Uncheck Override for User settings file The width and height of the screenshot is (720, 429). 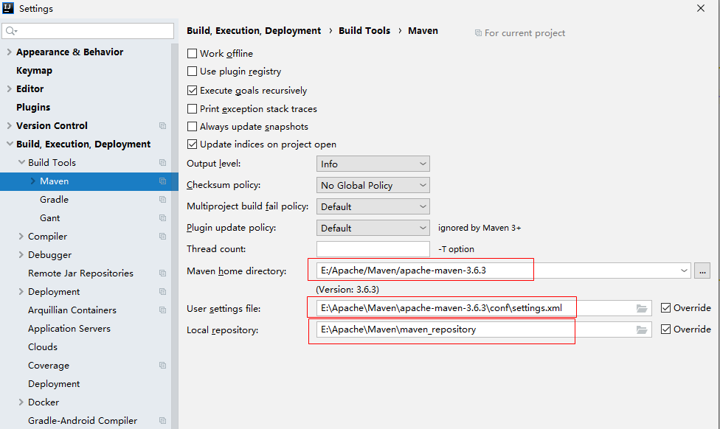click(x=666, y=308)
